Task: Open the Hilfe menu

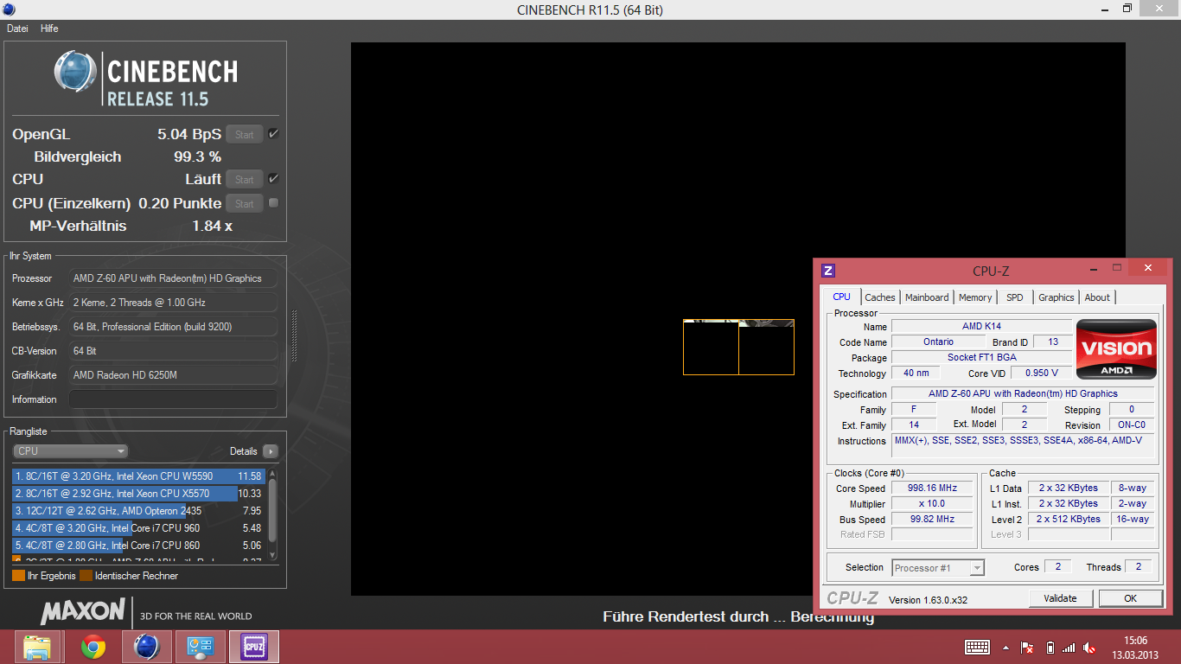Action: tap(49, 29)
